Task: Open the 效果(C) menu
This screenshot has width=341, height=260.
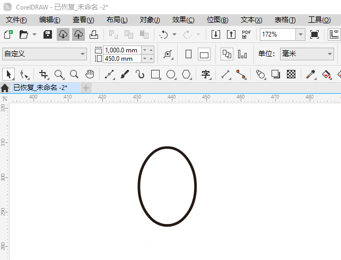Action: 183,20
